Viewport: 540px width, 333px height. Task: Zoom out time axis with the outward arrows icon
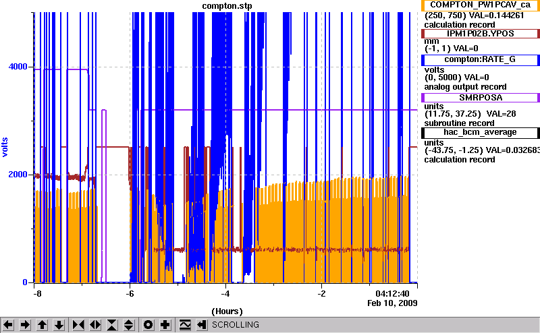95,325
